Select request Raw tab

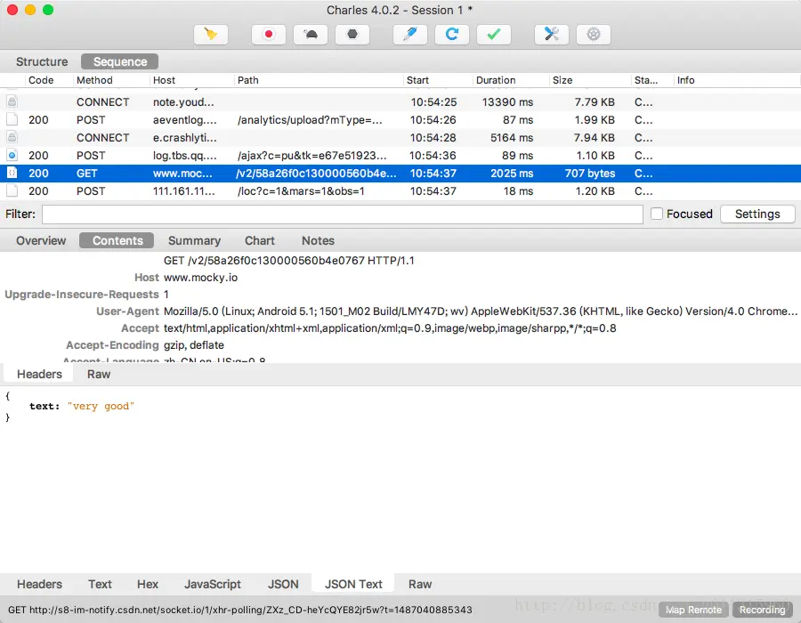[x=99, y=375]
